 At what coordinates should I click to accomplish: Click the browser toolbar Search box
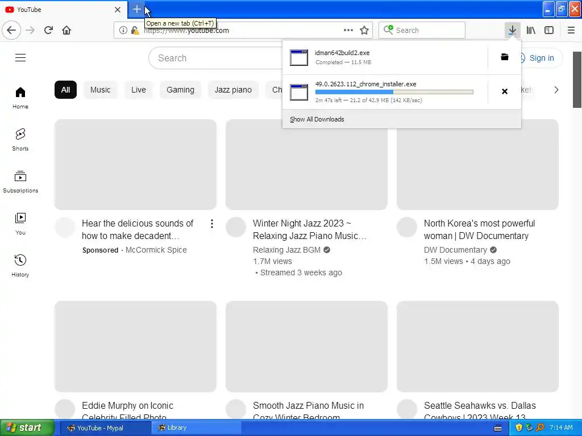coord(422,30)
